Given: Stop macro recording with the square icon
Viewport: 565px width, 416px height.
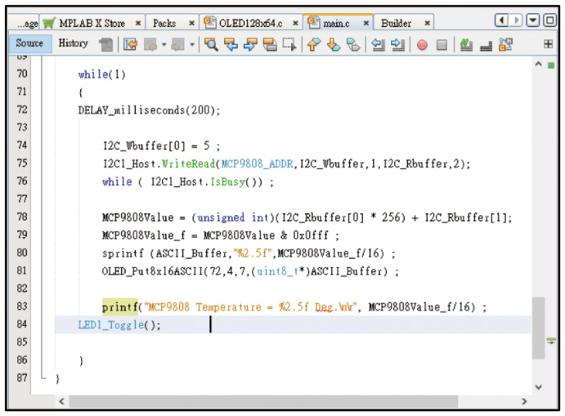Looking at the screenshot, I should 442,44.
